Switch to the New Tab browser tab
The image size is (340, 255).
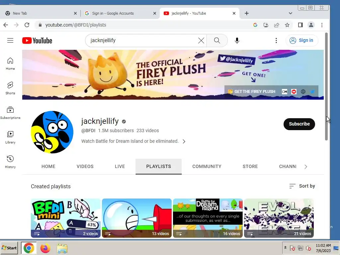click(40, 13)
